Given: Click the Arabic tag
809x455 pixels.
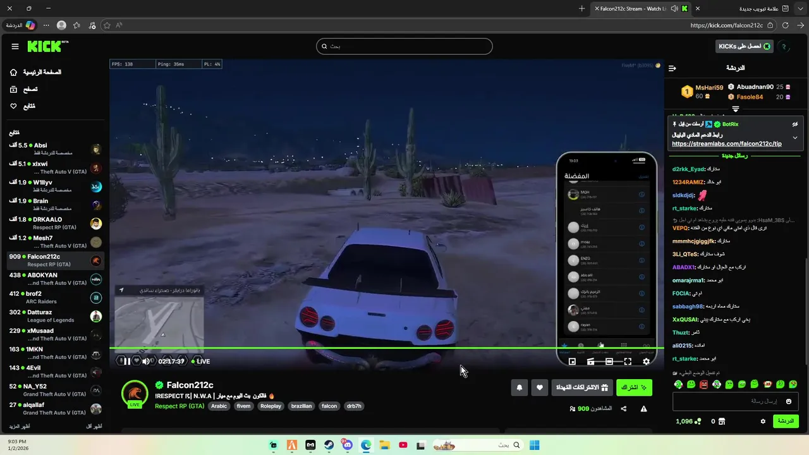Looking at the screenshot, I should tap(219, 406).
